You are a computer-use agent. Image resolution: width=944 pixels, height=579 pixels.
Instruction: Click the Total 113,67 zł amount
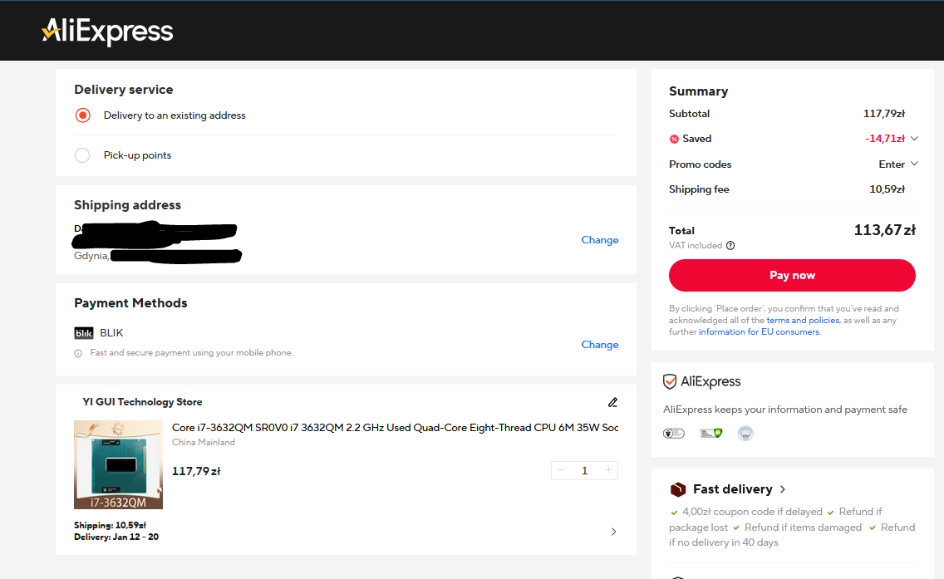coord(884,230)
